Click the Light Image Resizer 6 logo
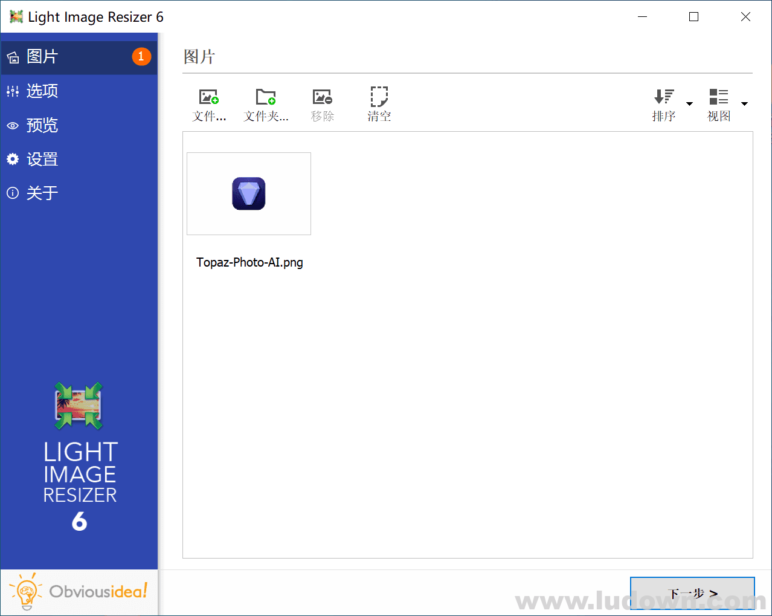Viewport: 772px width, 616px height. tap(79, 458)
